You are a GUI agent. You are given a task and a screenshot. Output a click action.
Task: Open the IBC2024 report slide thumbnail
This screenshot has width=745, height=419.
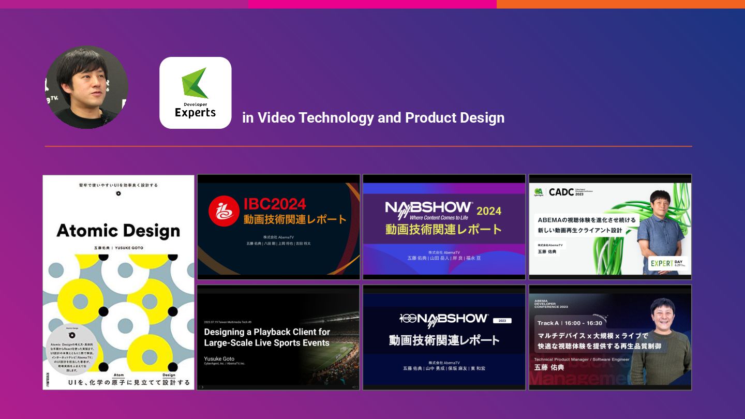(279, 227)
